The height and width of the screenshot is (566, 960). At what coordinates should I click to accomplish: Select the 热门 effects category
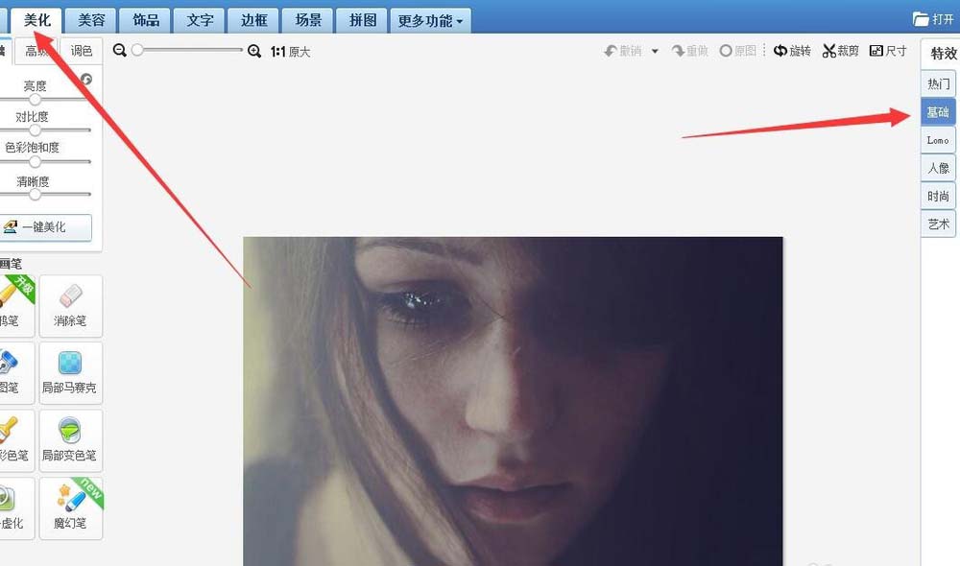click(x=938, y=83)
